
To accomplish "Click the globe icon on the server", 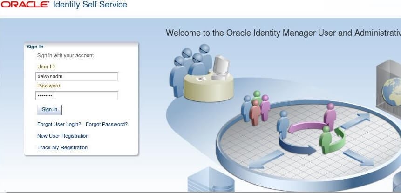I will click(x=392, y=91).
